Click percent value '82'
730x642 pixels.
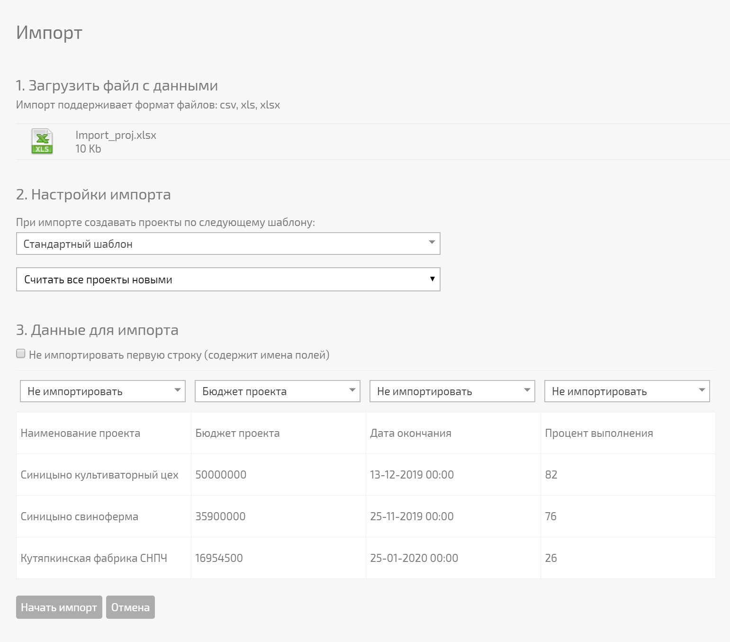click(551, 475)
